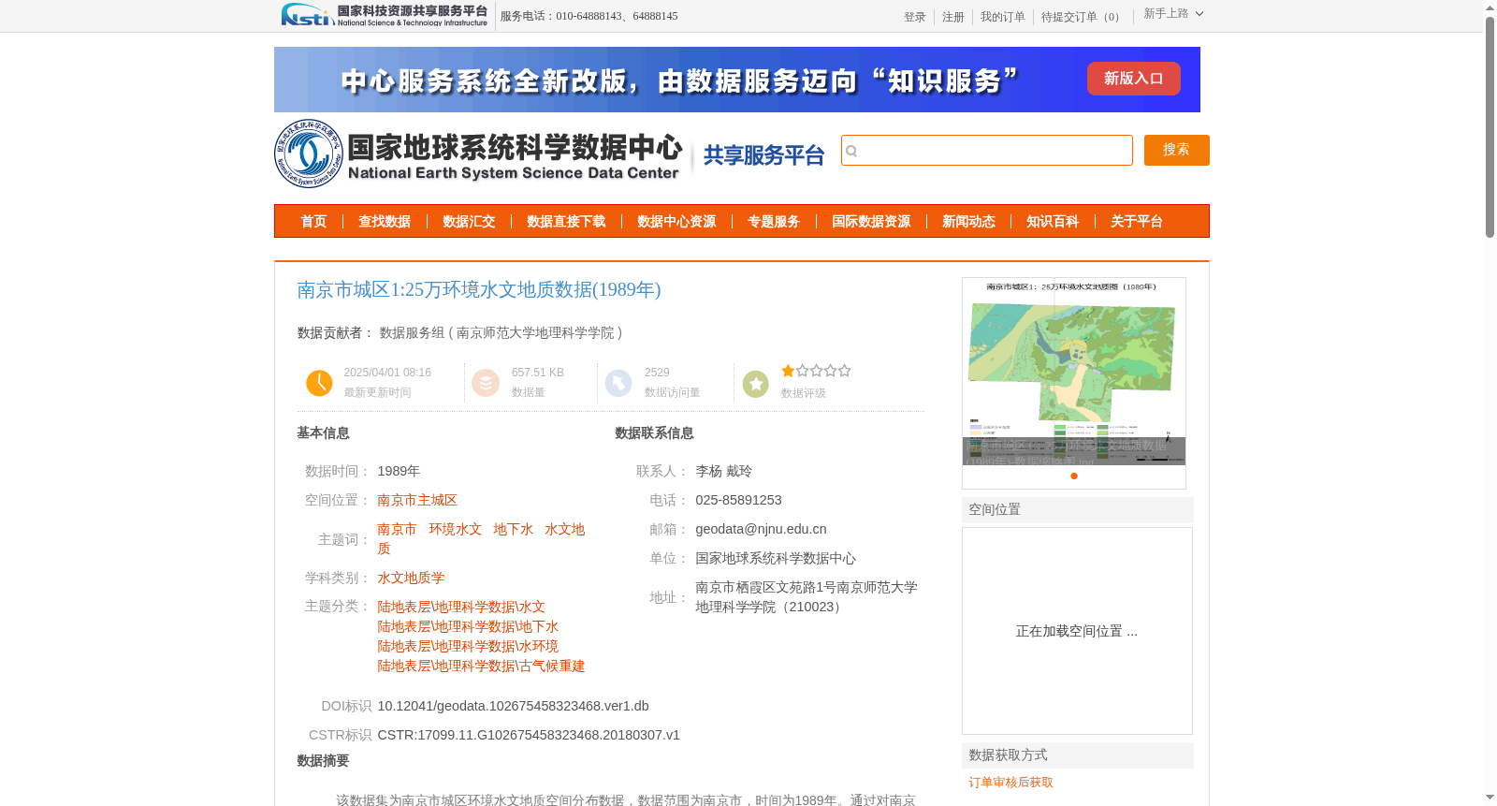The width and height of the screenshot is (1497, 806).
Task: Open 待提交订单 link
Action: click(x=1083, y=17)
